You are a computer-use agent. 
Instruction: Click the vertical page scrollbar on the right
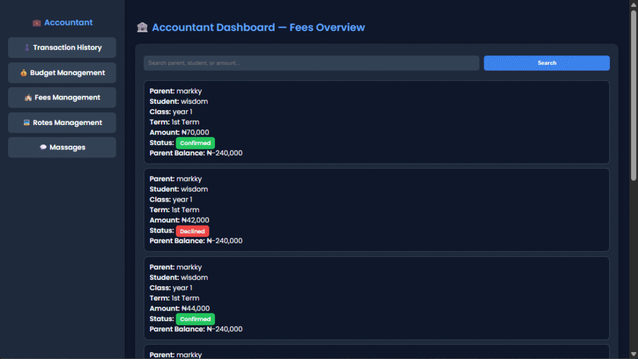point(634,93)
